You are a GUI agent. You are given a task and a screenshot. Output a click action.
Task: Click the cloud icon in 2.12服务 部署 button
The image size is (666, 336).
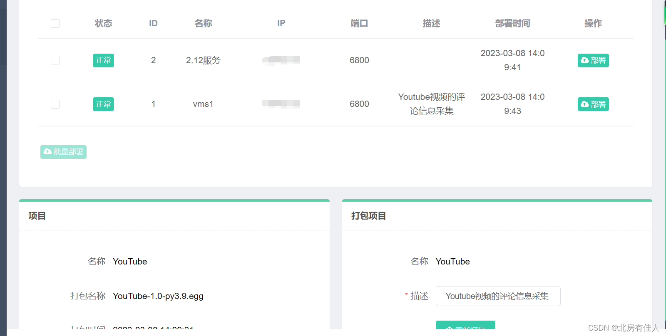point(585,60)
